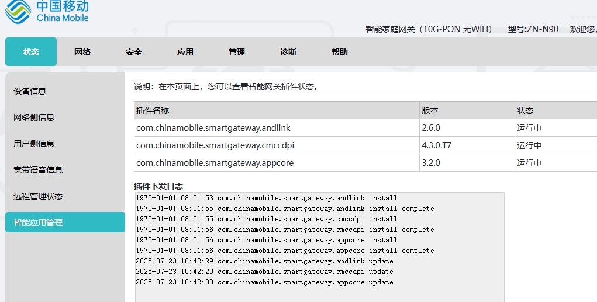This screenshot has width=597, height=302.
Task: Select plugin name com.chinamobile.smartgateway.cmccdpi in table
Action: 215,145
